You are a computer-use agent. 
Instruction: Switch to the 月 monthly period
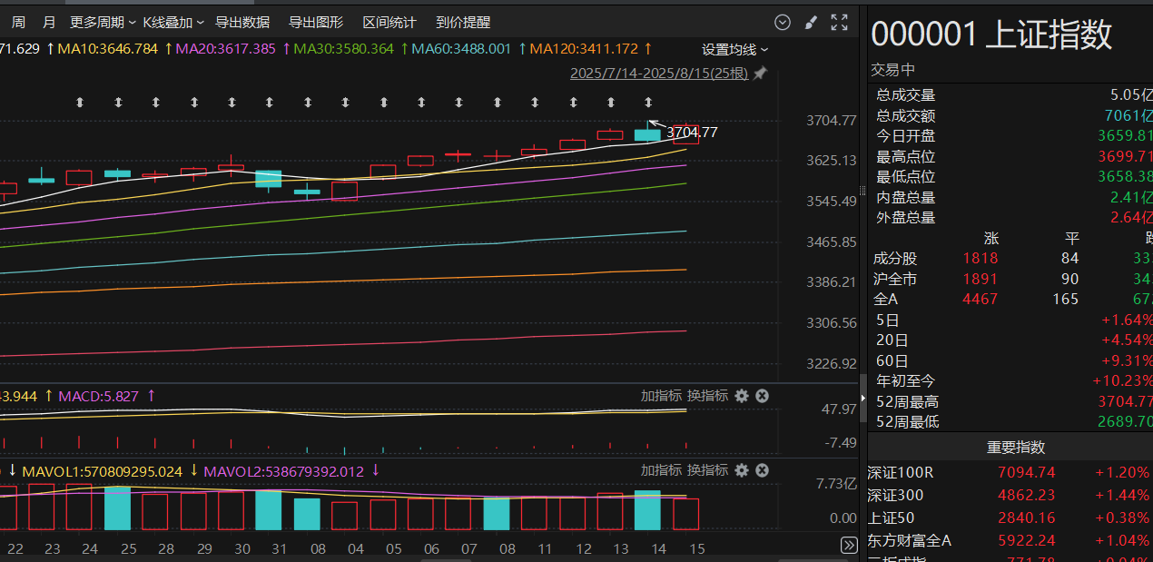coord(49,23)
